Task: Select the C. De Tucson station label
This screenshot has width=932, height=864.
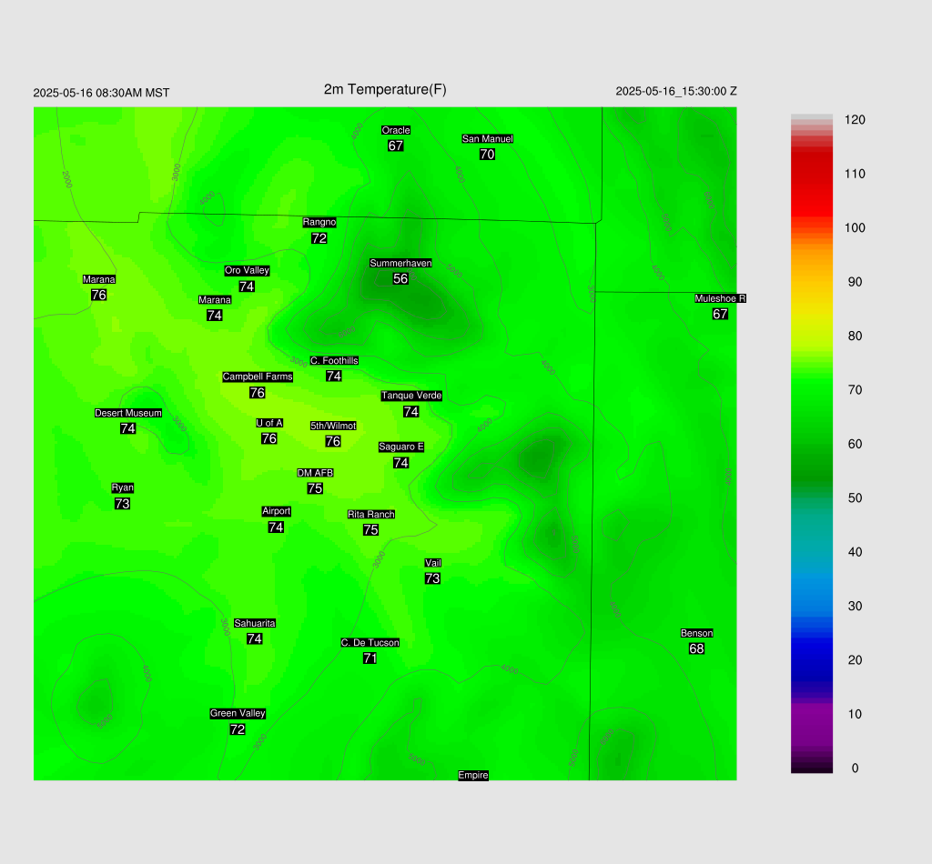Action: 370,643
